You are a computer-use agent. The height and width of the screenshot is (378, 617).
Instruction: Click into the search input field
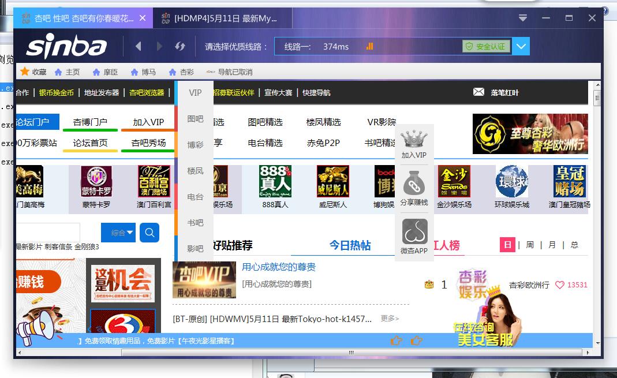click(x=48, y=233)
